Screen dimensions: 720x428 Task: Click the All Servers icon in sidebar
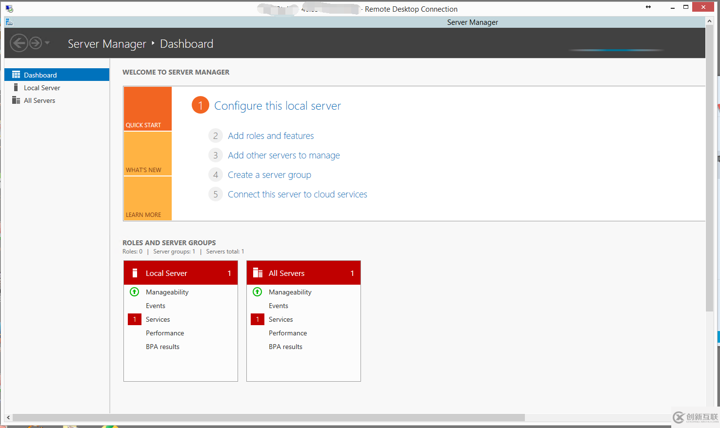click(x=16, y=100)
